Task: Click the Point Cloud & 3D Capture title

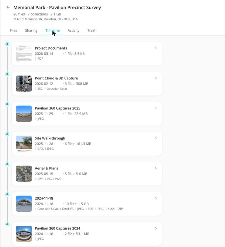Action: click(x=56, y=78)
